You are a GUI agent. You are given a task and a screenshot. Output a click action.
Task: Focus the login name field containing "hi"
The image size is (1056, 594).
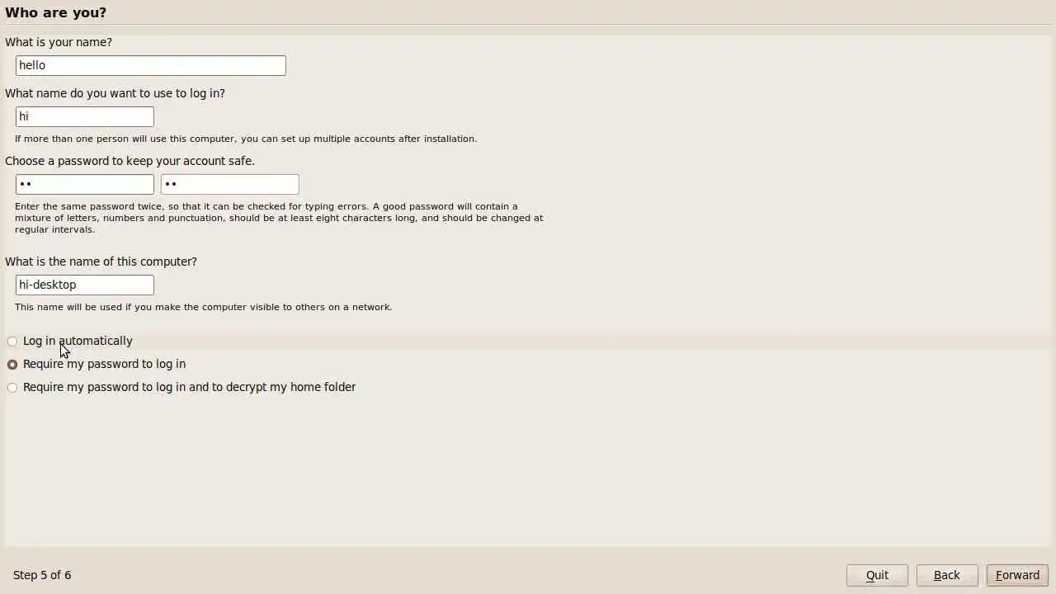84,116
